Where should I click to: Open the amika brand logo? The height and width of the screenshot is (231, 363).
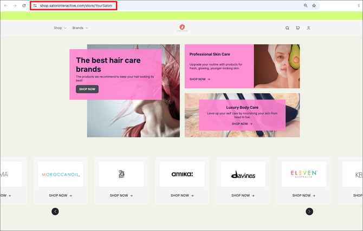[x=182, y=174]
